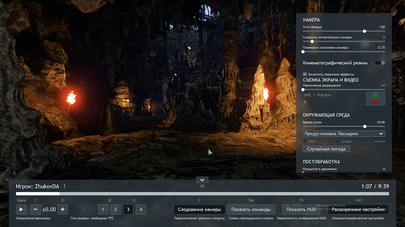The image size is (405, 227).
Task: Adjust the Время суток slider
Action: [x=344, y=126]
